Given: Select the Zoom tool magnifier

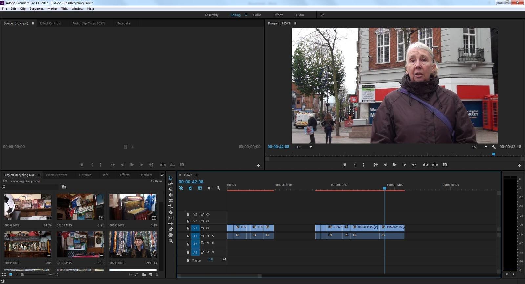Looking at the screenshot, I should (x=171, y=241).
